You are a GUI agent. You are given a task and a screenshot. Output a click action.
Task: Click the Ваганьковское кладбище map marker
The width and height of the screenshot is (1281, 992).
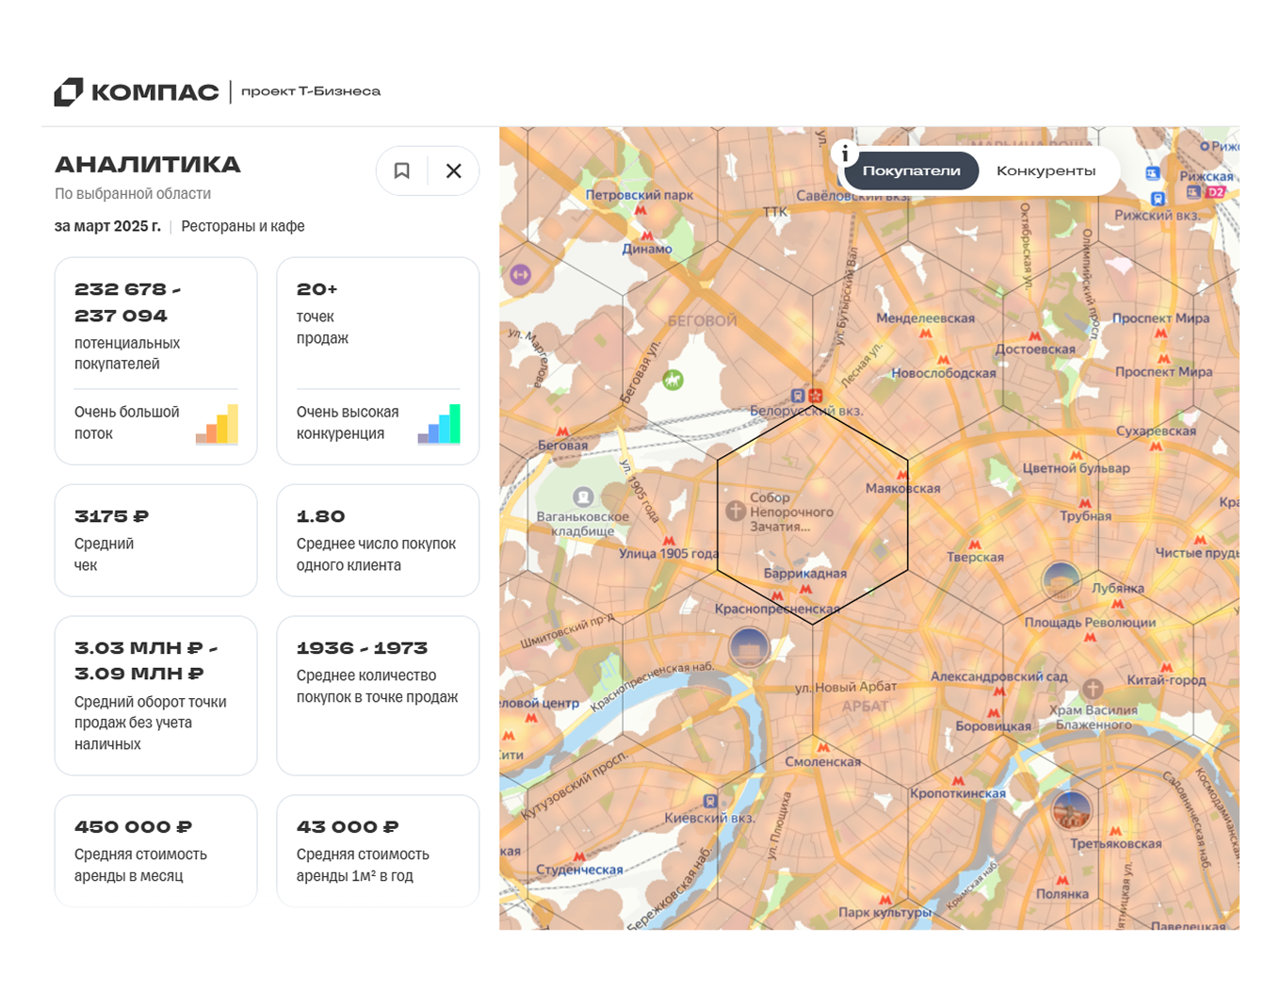[x=583, y=496]
